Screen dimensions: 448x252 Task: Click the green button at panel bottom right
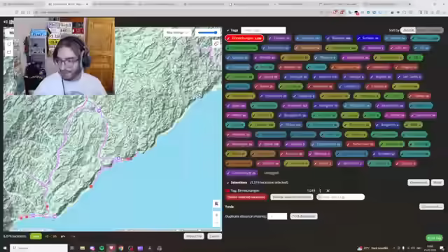[x=434, y=238]
